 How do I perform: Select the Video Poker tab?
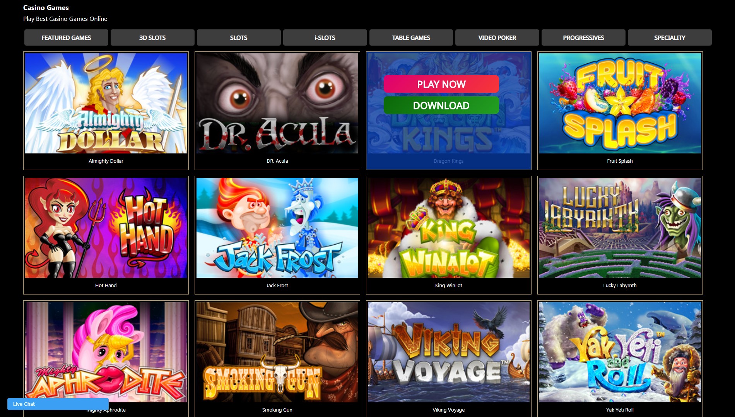pos(497,37)
